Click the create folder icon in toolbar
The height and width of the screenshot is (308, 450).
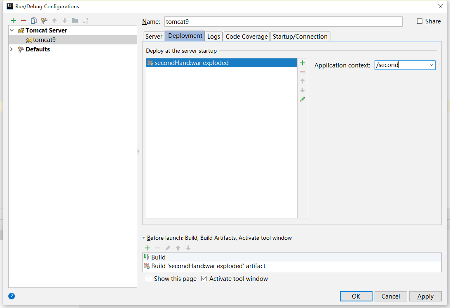pos(75,21)
